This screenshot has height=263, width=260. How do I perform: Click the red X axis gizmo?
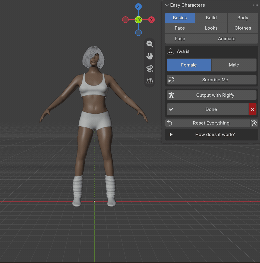point(151,20)
